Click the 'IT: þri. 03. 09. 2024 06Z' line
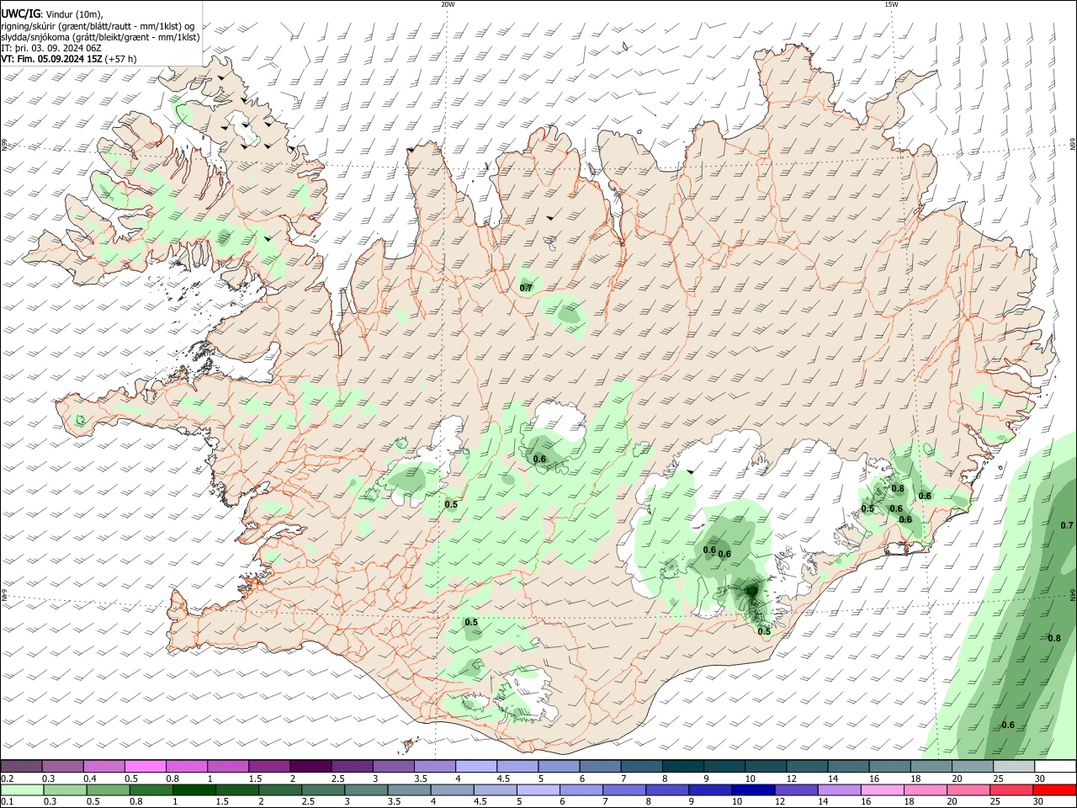The image size is (1077, 808). (x=53, y=48)
